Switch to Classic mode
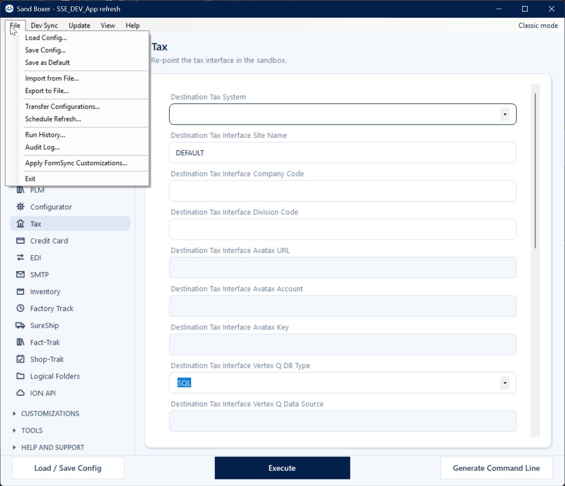The width and height of the screenshot is (565, 486). [x=538, y=26]
